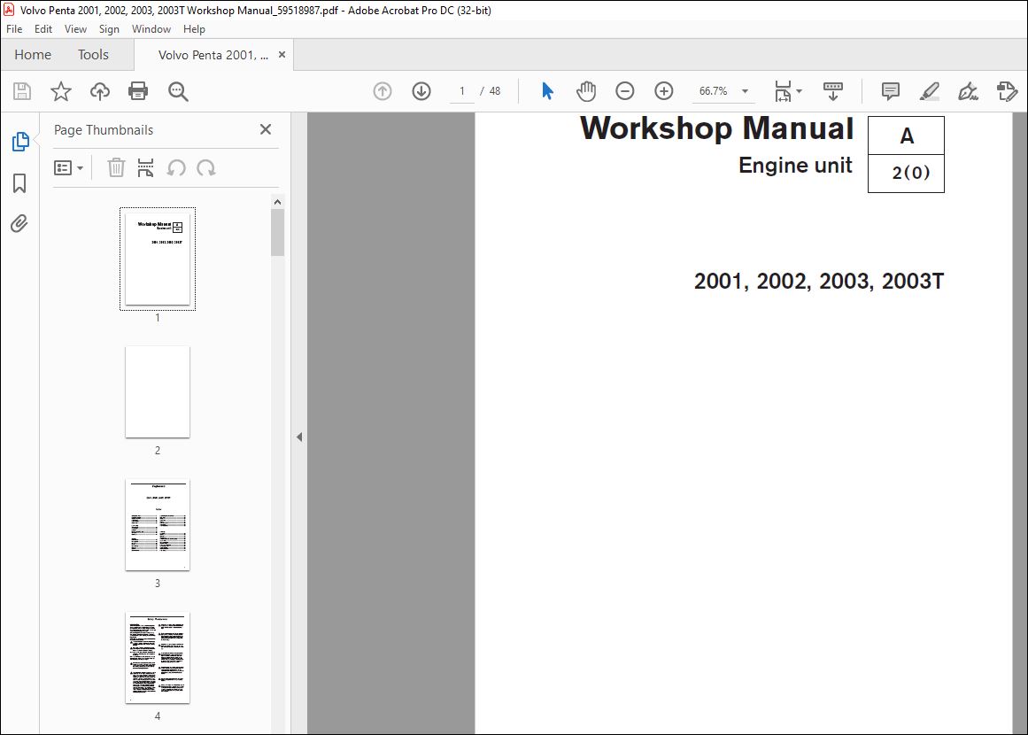Open the View menu
1028x735 pixels.
point(75,29)
